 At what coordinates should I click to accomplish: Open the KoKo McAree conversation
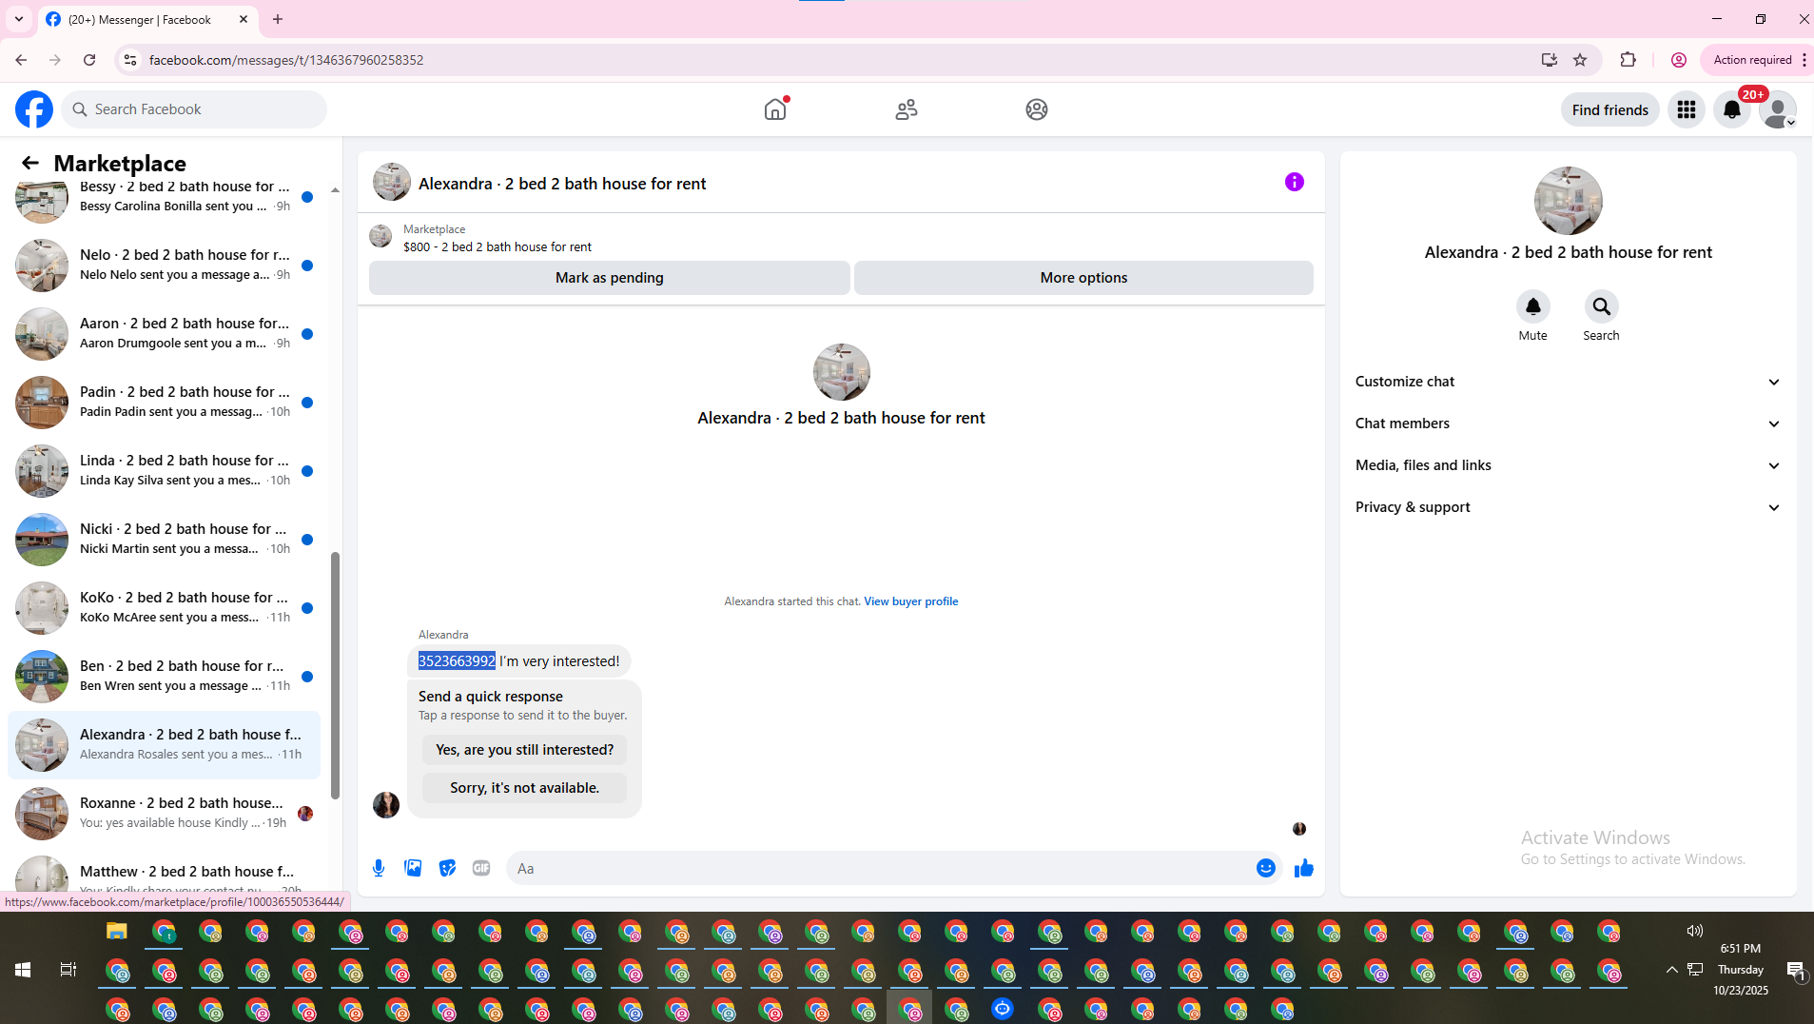(x=164, y=608)
